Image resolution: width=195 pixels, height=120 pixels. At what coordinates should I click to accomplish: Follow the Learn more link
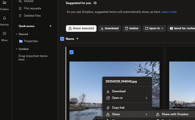point(169,12)
